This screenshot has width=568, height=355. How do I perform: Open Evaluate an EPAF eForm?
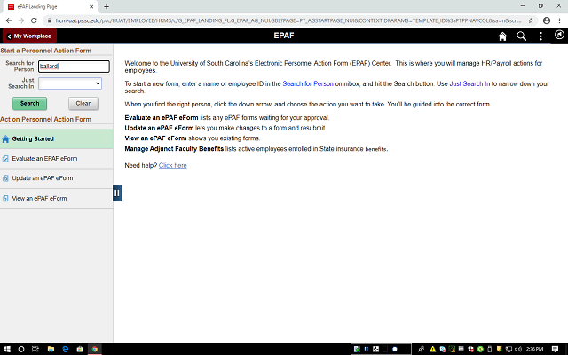tap(57, 159)
